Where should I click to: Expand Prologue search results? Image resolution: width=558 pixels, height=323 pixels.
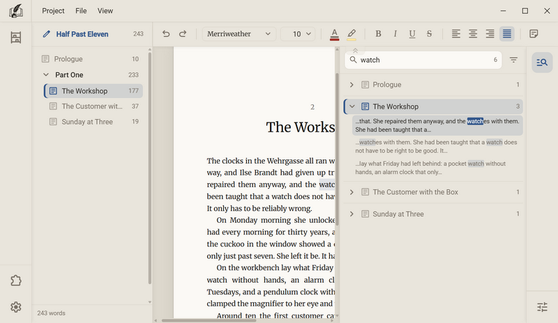pos(352,84)
